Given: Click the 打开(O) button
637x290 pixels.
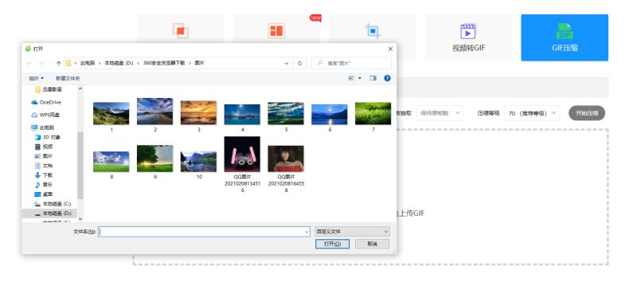Looking at the screenshot, I should (332, 244).
